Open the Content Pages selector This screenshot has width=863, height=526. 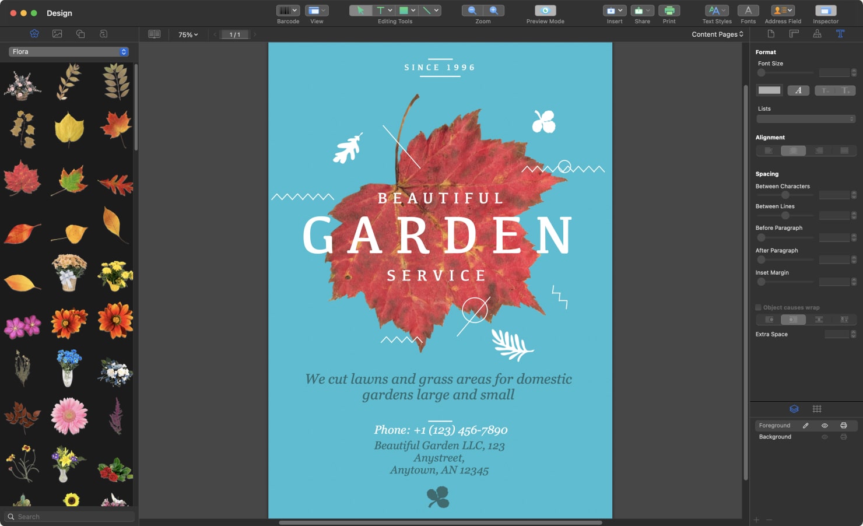(717, 34)
